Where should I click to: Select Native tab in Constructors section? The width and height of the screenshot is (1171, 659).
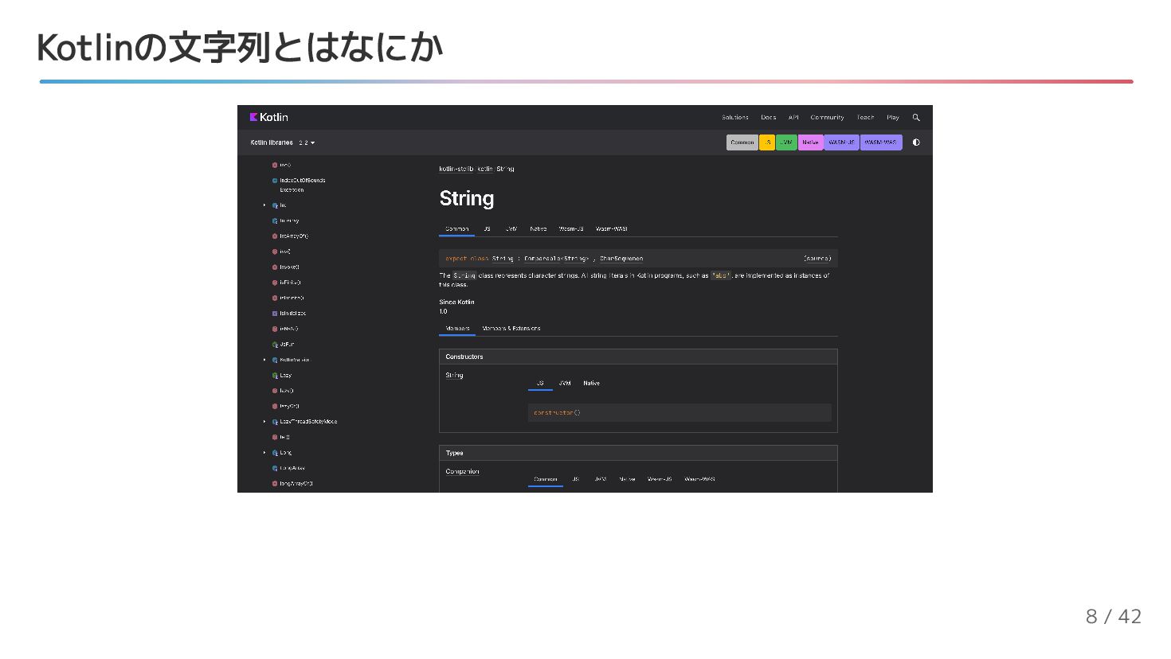[x=591, y=384]
